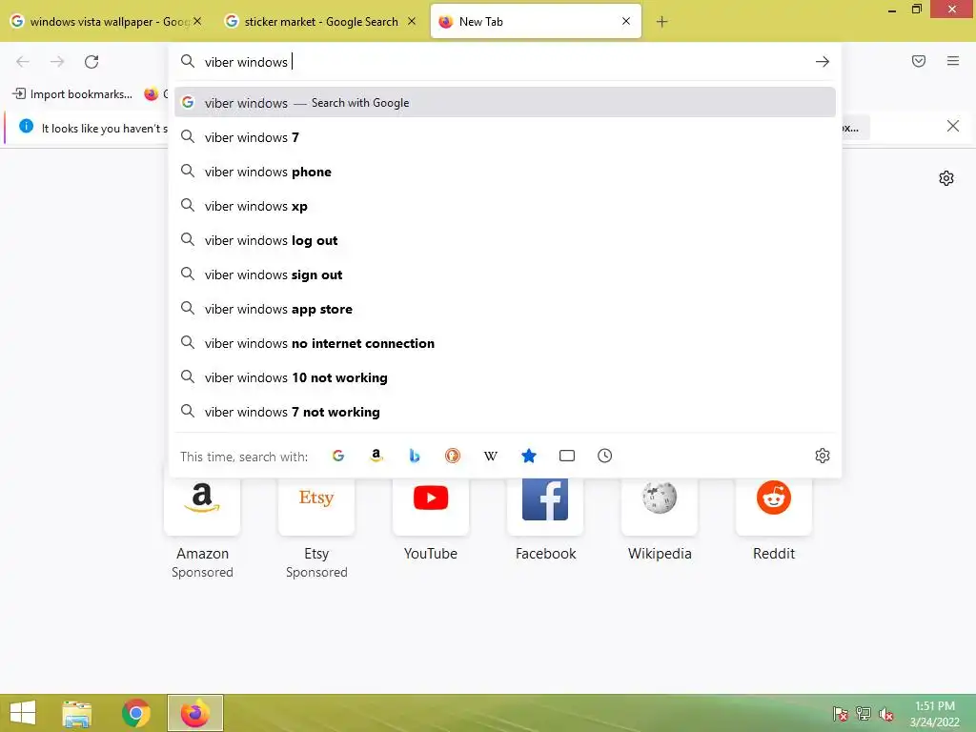
Task: Click the Go arrow in the address bar
Action: pos(823,62)
